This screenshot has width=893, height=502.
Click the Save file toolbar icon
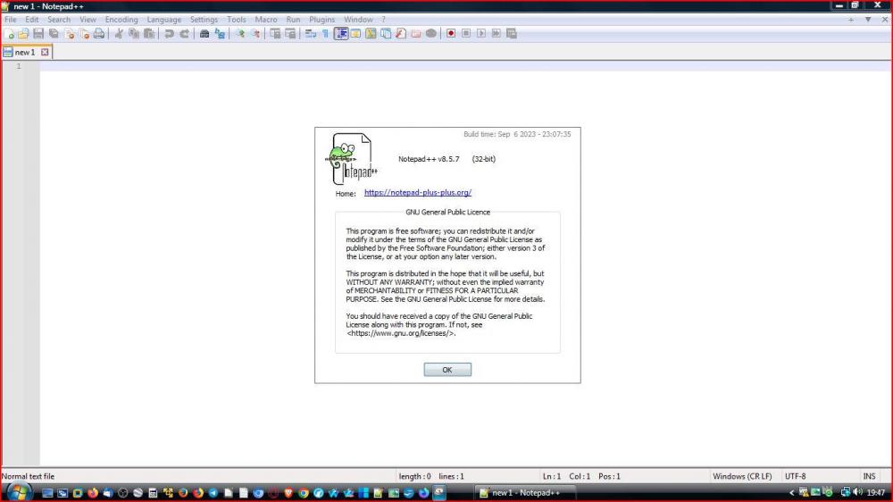coord(38,34)
